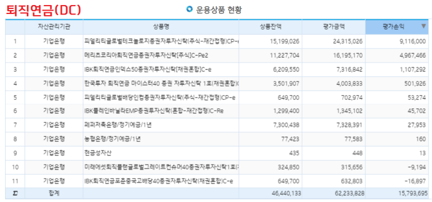The image size is (432, 202).
Task: Click loss value -16,897
Action: point(415,181)
